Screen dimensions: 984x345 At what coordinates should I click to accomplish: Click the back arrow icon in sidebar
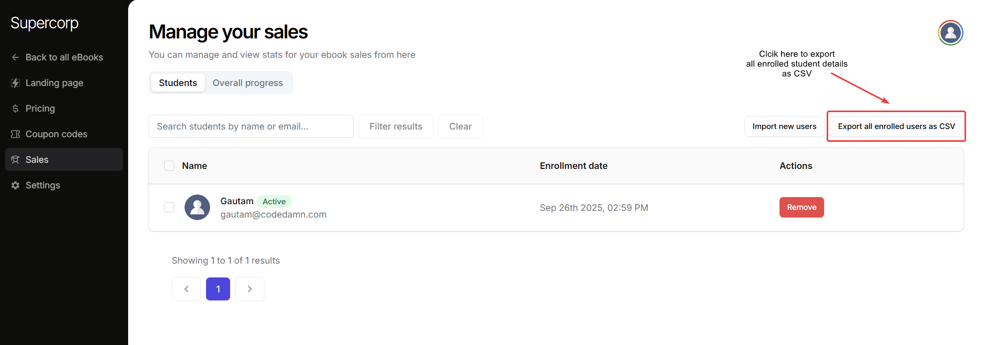pos(15,57)
